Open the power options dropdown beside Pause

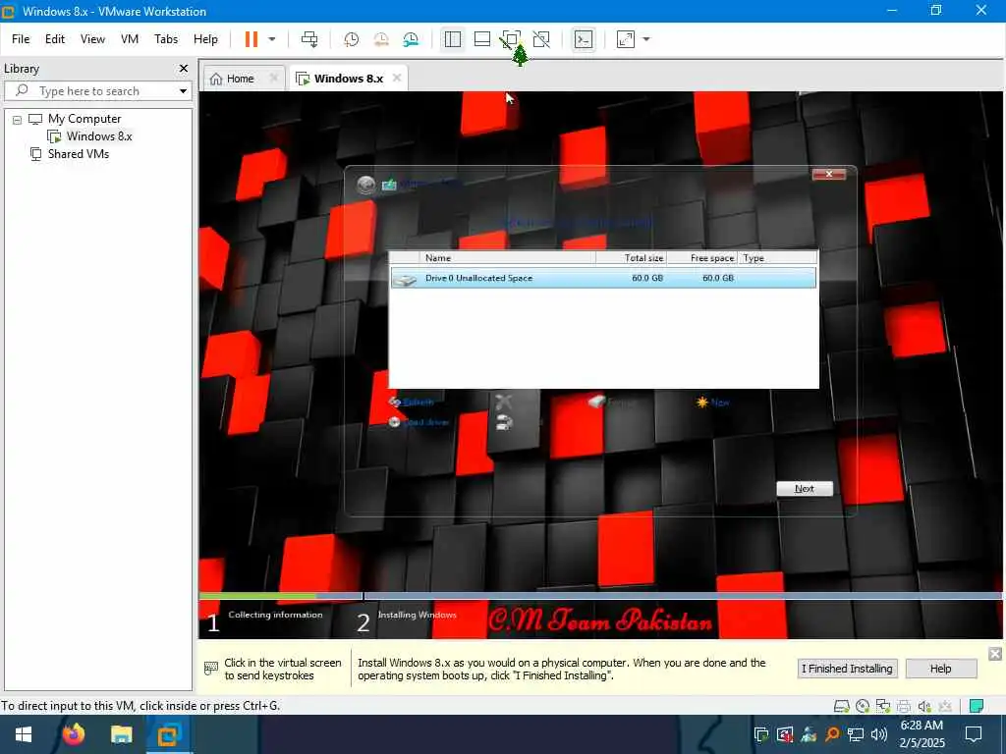(x=272, y=39)
